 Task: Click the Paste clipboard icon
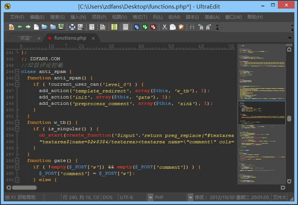tap(181, 27)
